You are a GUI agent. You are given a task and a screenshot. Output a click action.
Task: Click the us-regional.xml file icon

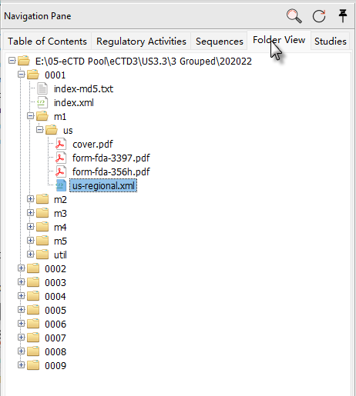coord(61,185)
